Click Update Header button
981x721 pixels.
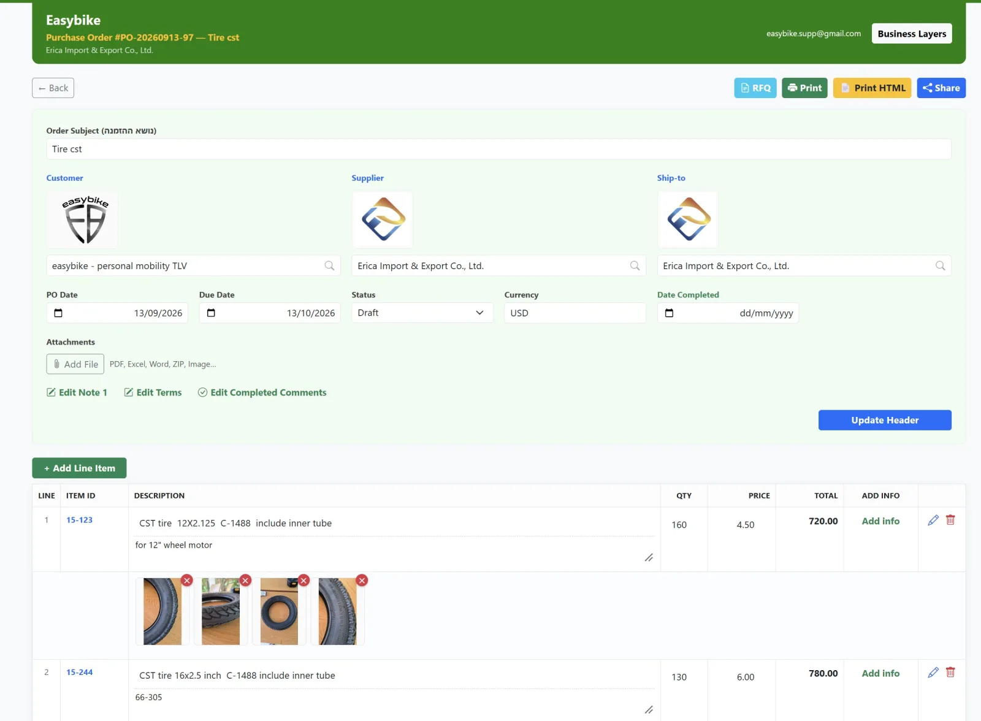tap(885, 420)
